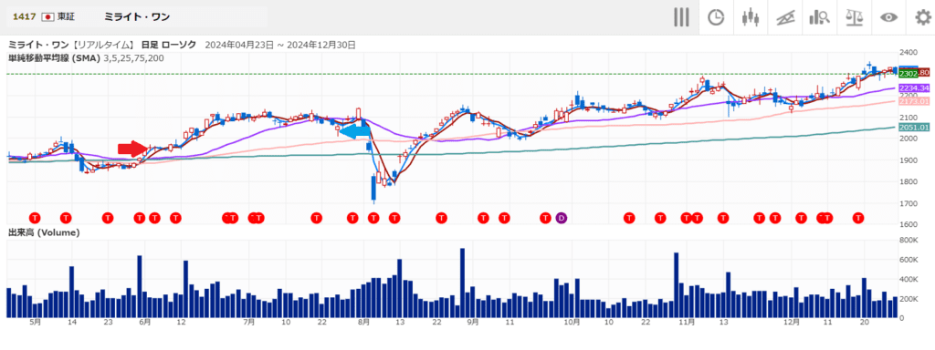
Task: Click the date range 2024年04月23日 ~ 2024年12月30日
Action: [x=279, y=45]
